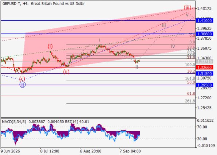Click the 0.011652 indicator scale value
The width and height of the screenshot is (217, 155).
point(205,121)
